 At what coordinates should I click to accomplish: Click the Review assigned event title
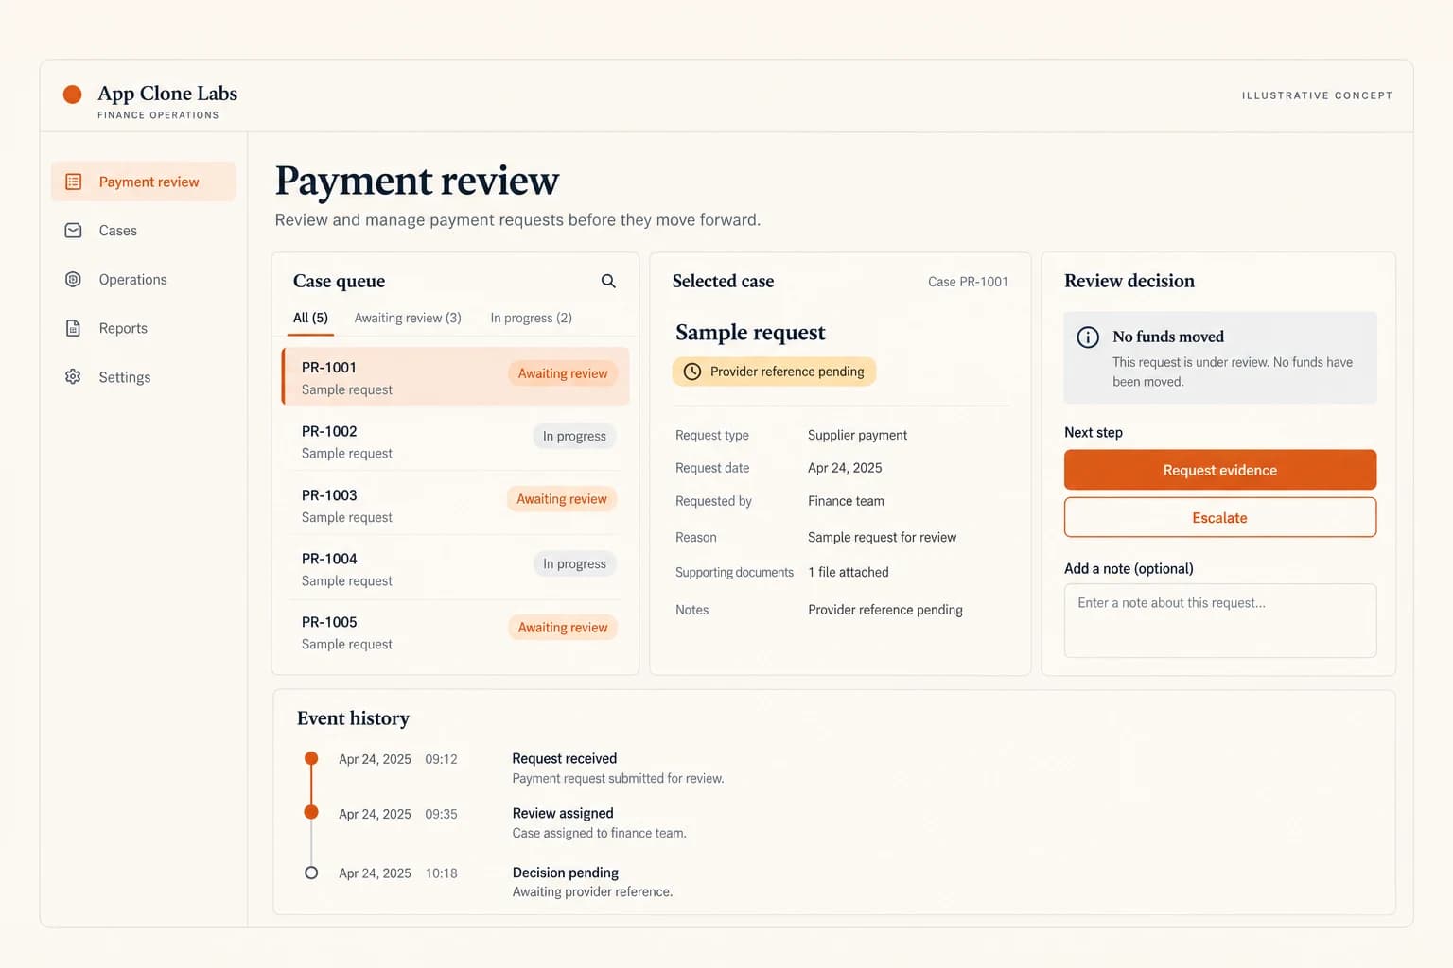pyautogui.click(x=563, y=813)
